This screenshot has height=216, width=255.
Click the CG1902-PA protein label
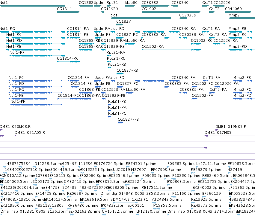[x=203, y=96]
